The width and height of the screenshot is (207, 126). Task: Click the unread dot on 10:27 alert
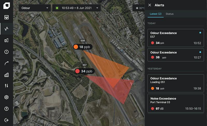click(200, 52)
